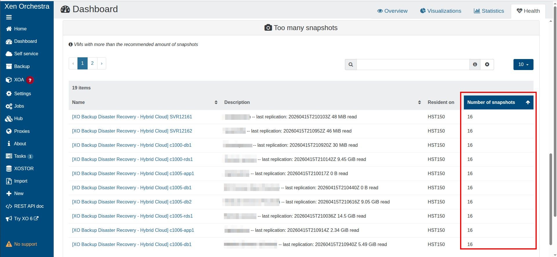Click the hamburger menu icon in sidebar
557x257 pixels.
(9, 17)
